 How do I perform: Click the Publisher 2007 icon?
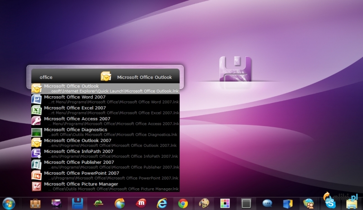click(37, 165)
